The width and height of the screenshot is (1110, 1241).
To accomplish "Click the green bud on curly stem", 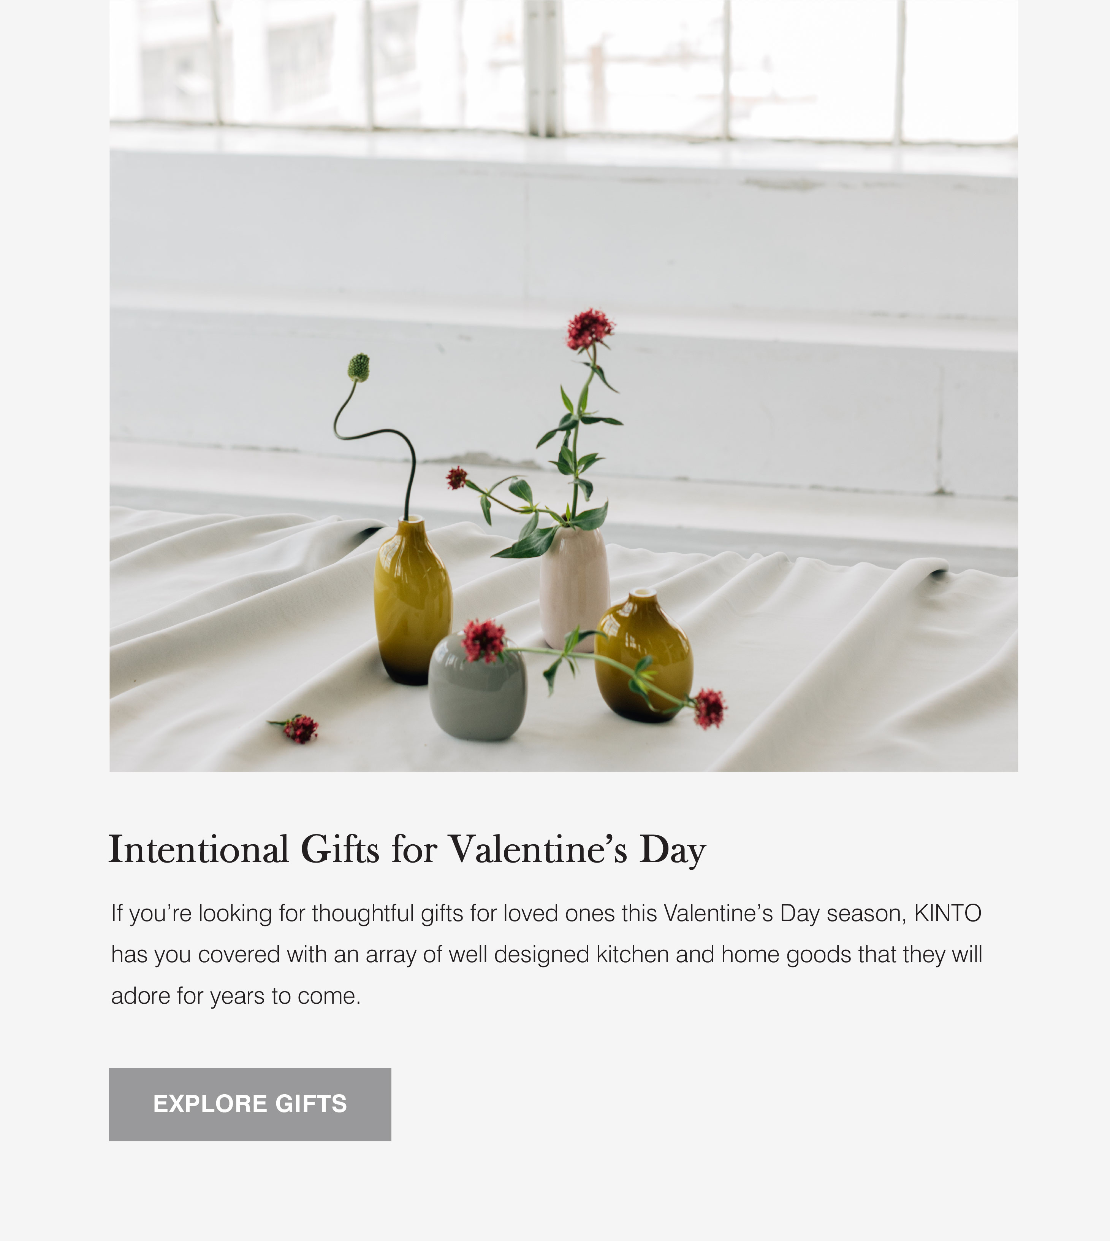I will click(x=359, y=367).
